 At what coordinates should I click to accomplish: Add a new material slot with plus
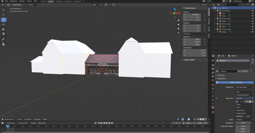tap(253, 60)
